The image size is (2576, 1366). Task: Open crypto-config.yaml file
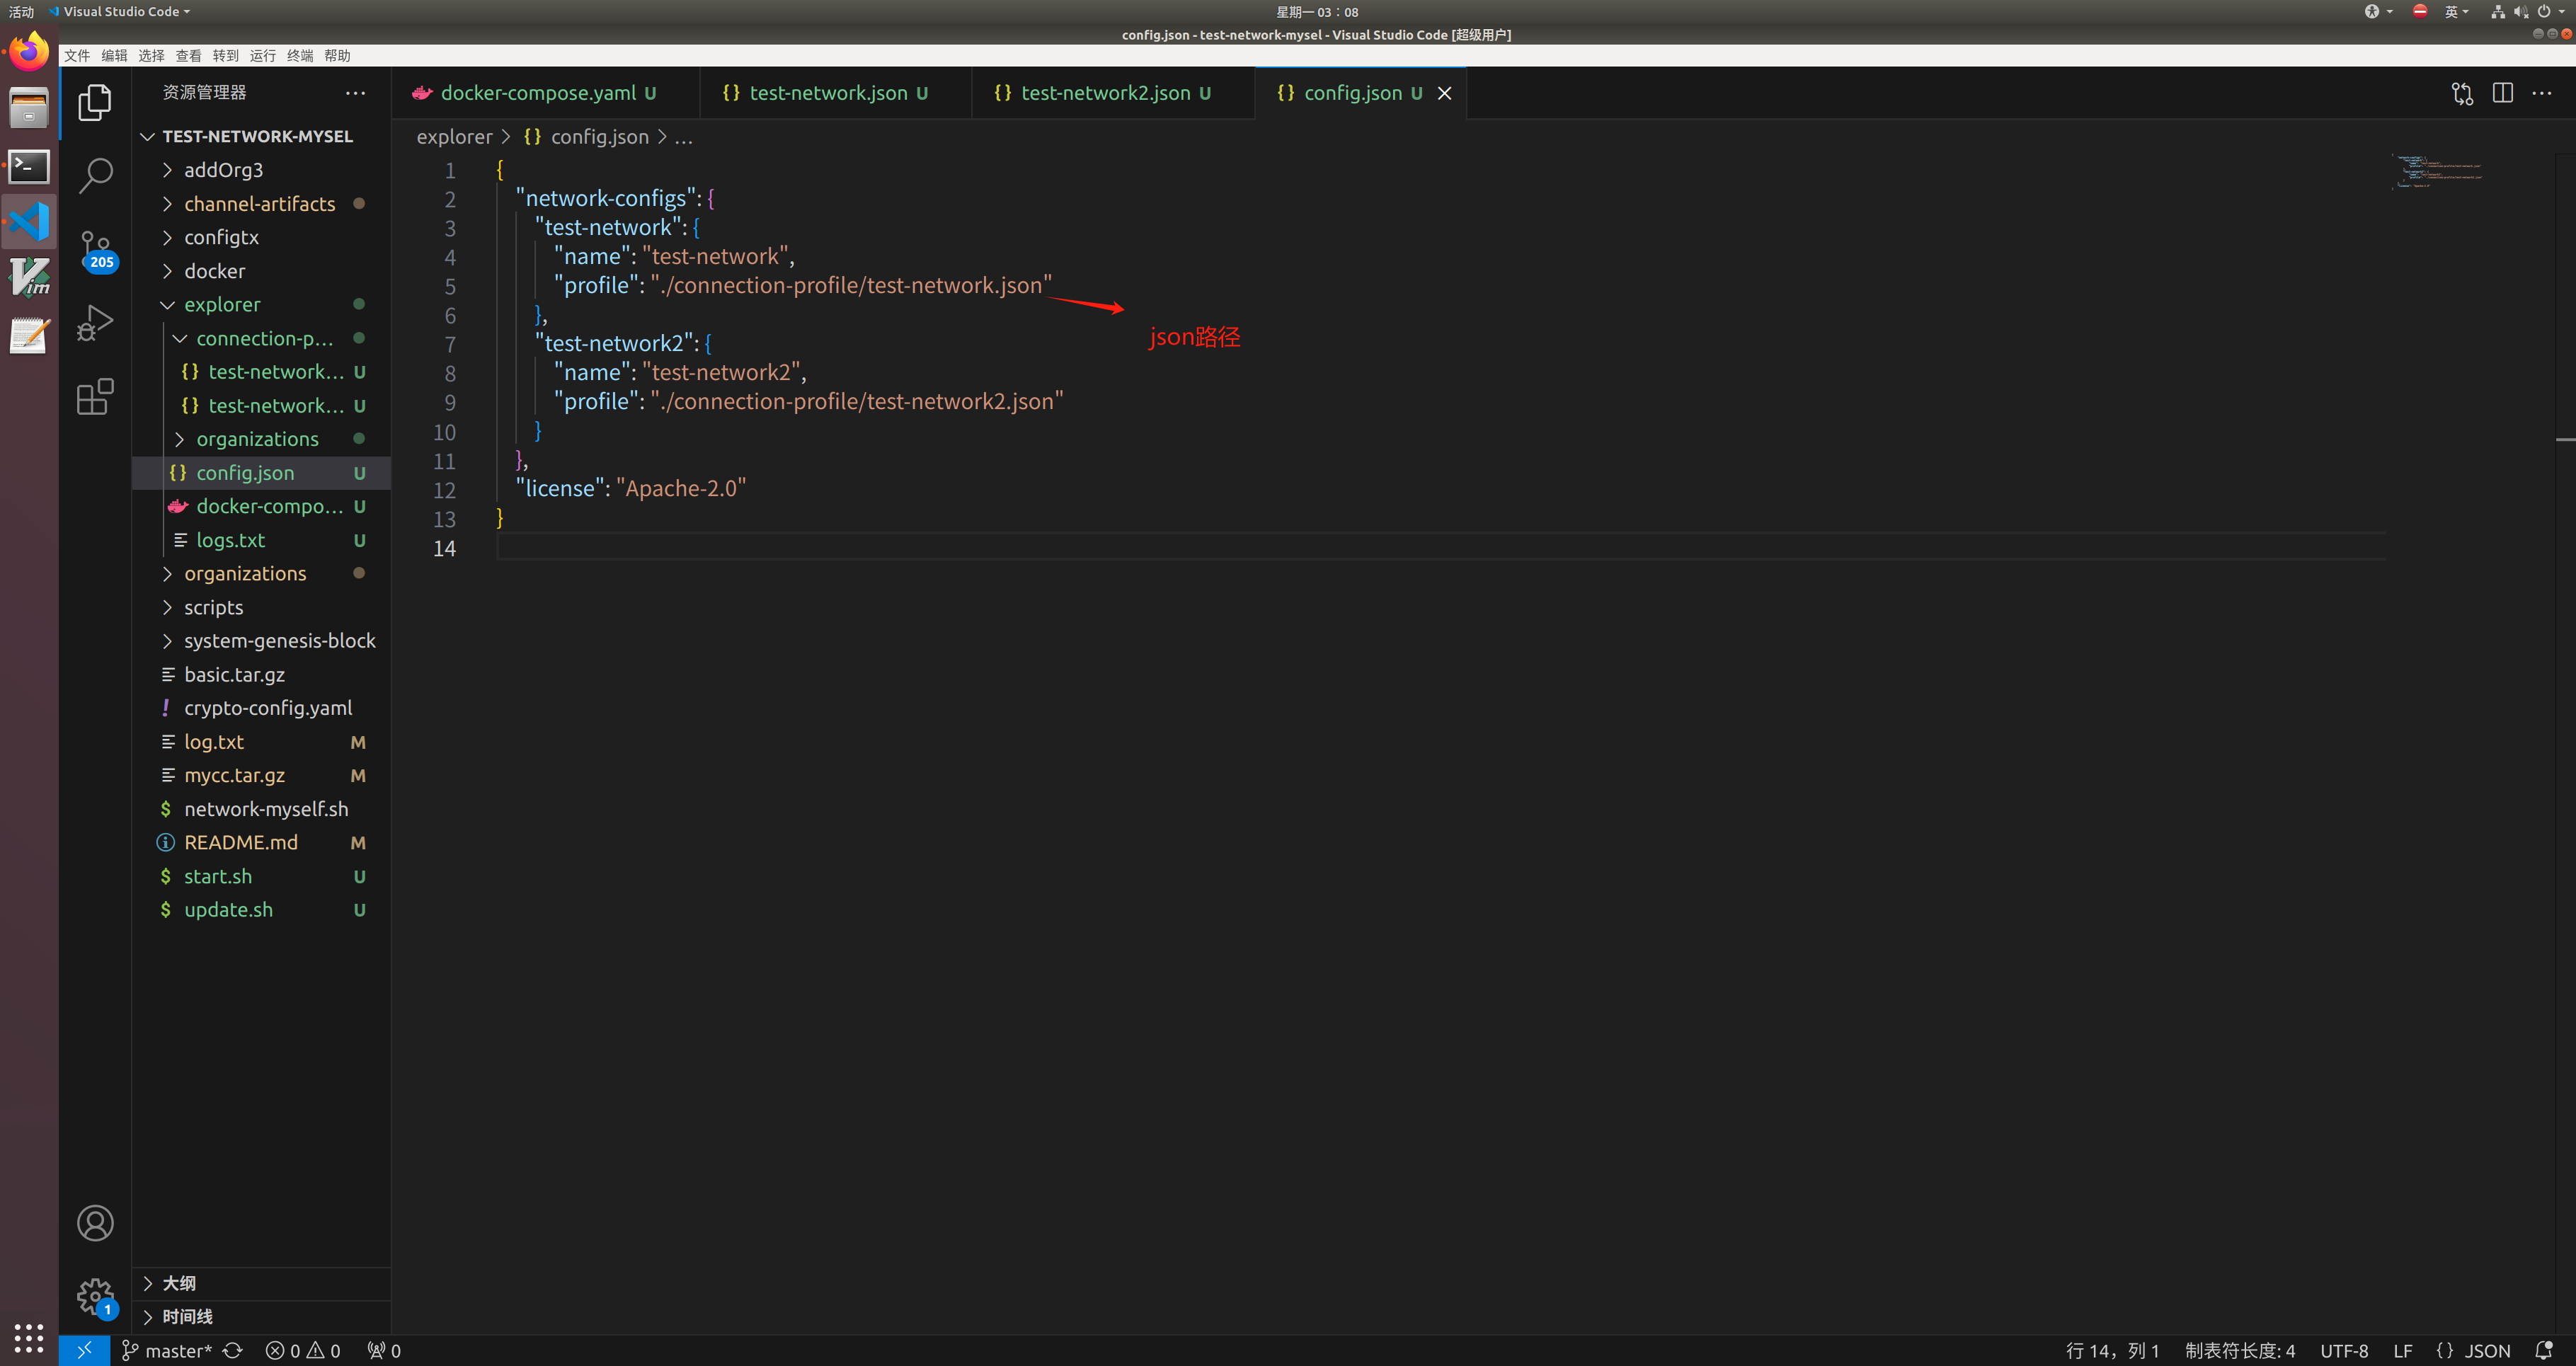[261, 708]
